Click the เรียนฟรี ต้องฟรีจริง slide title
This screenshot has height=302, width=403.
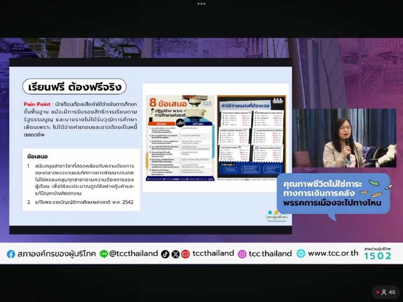tap(74, 87)
